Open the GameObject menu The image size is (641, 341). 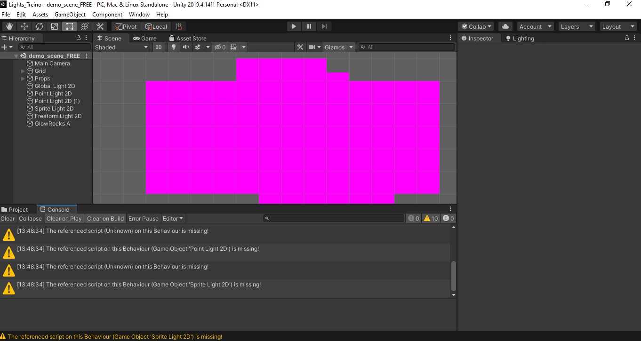pos(70,15)
